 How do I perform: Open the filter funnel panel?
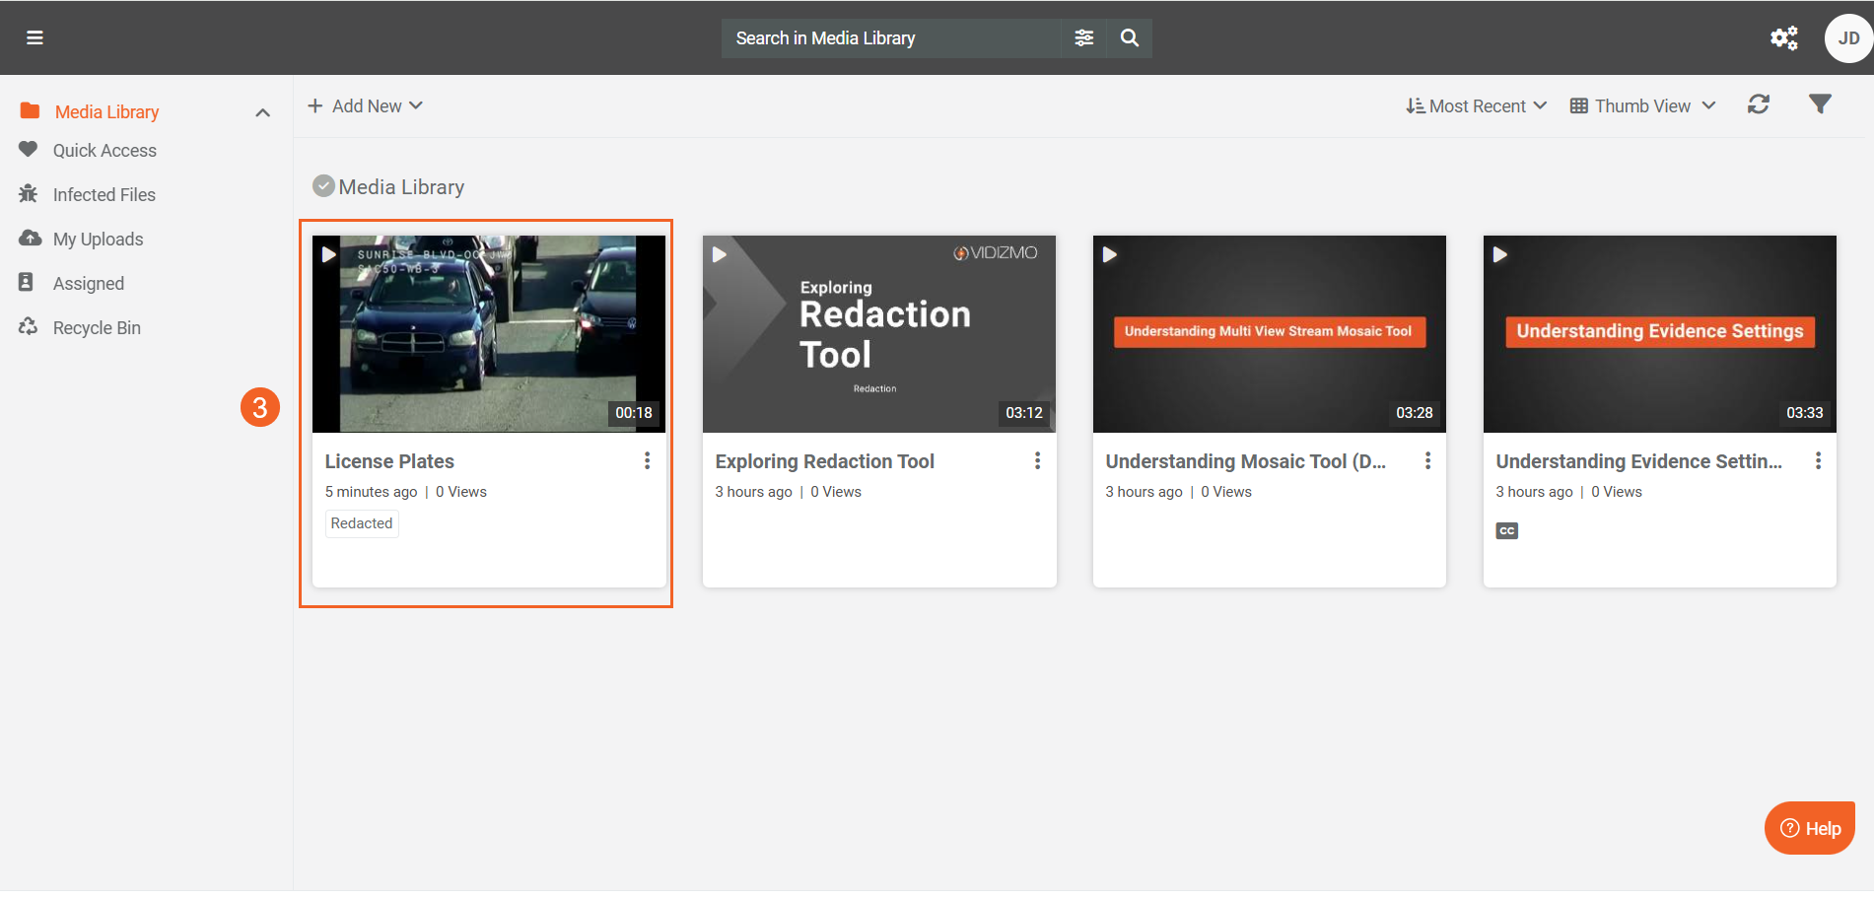point(1820,104)
